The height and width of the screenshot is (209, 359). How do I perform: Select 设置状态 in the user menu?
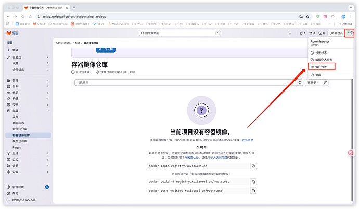point(321,53)
